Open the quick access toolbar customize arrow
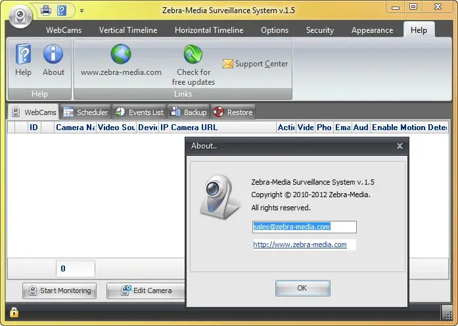This screenshot has width=458, height=326. pyautogui.click(x=81, y=11)
